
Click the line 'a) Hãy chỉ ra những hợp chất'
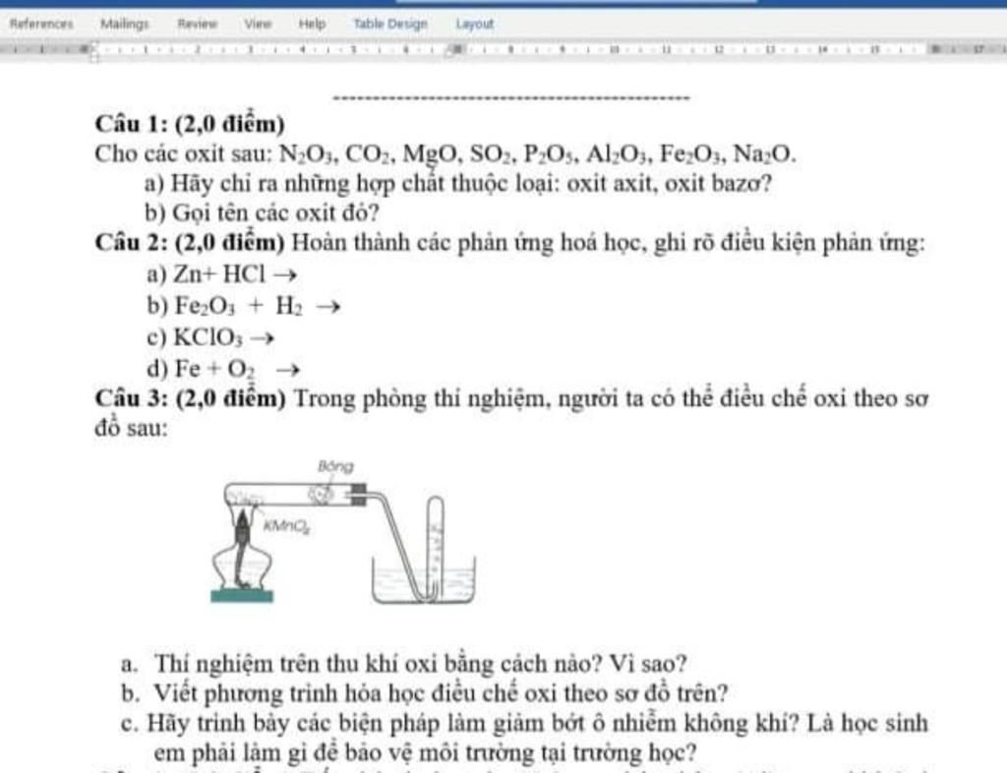point(458,184)
